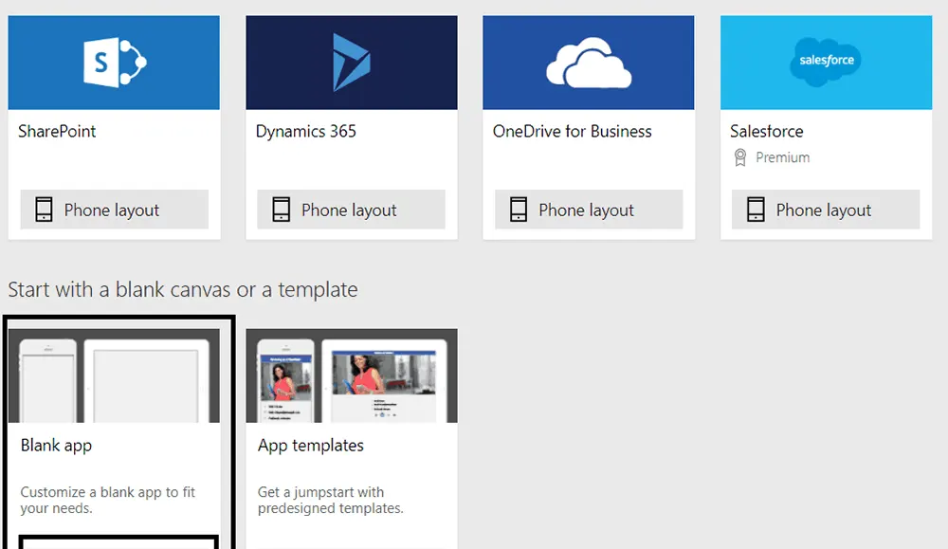This screenshot has width=948, height=549.
Task: Click phone icon in Dynamics 365 layout button
Action: [282, 210]
